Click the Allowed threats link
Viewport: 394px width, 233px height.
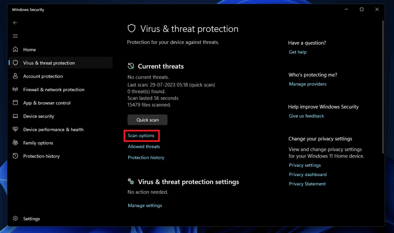coord(144,146)
